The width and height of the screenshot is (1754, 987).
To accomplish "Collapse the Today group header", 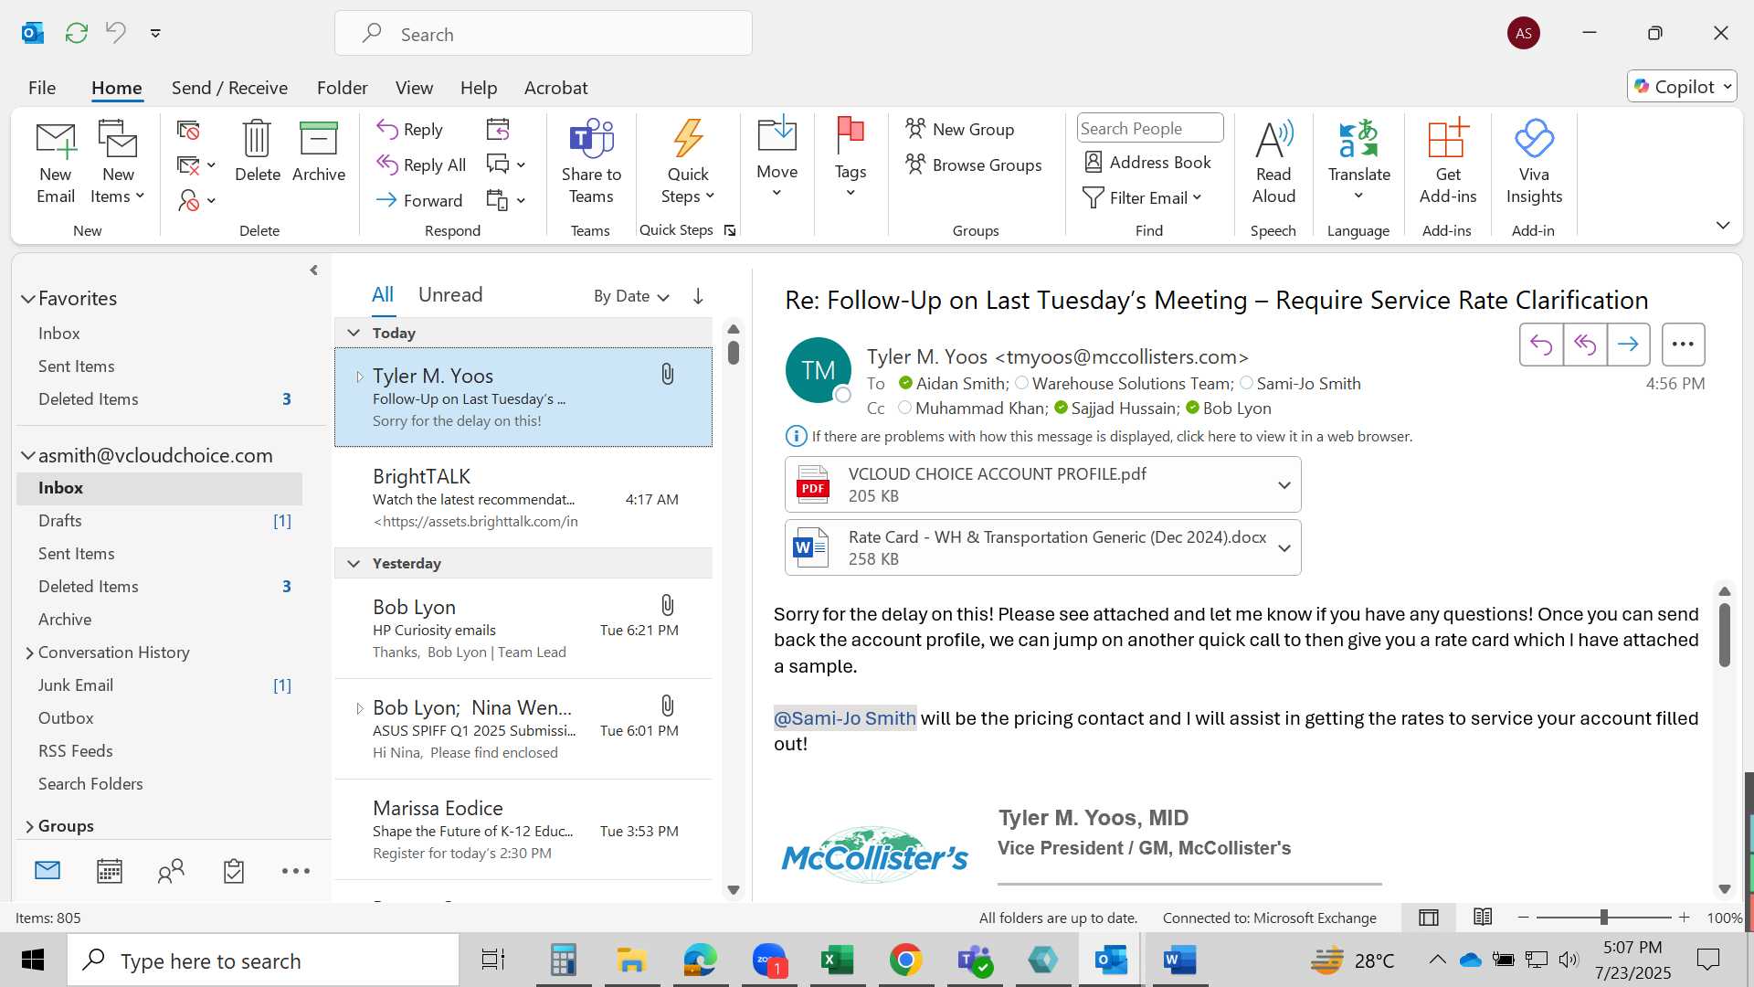I will 354,333.
